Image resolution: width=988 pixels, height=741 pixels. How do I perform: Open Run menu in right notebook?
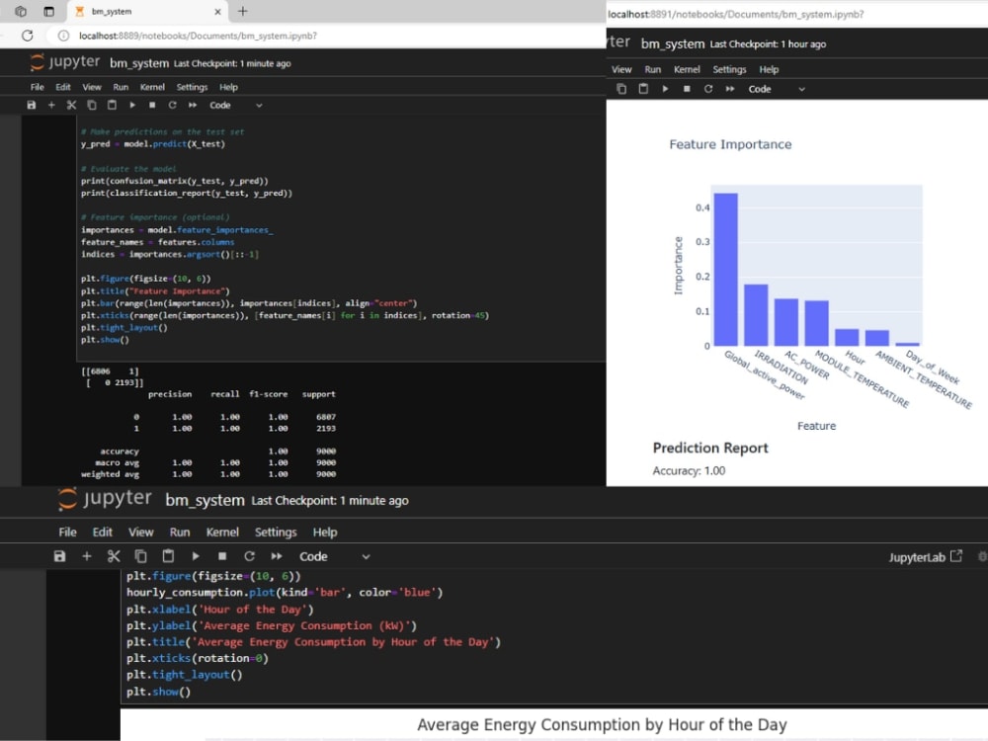(653, 69)
